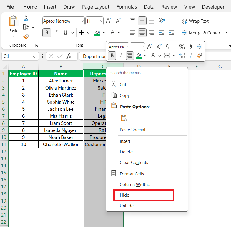Choose Unhide from the context menu
The height and width of the screenshot is (227, 231).
click(x=147, y=206)
